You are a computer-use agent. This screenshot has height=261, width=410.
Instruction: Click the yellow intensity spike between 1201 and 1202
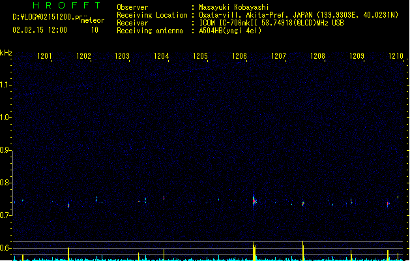(x=68, y=254)
